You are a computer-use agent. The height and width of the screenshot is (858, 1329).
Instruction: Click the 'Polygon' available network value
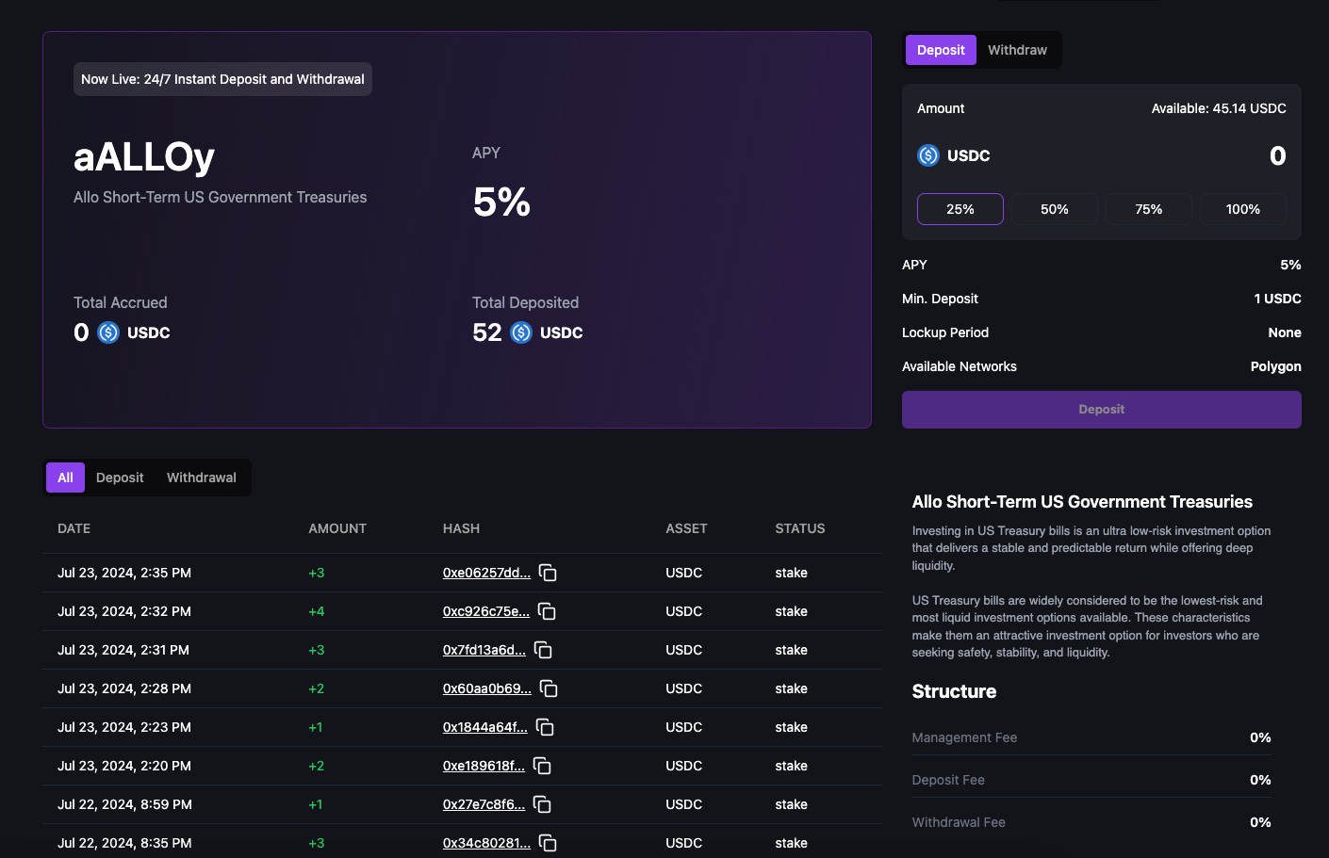click(x=1275, y=366)
